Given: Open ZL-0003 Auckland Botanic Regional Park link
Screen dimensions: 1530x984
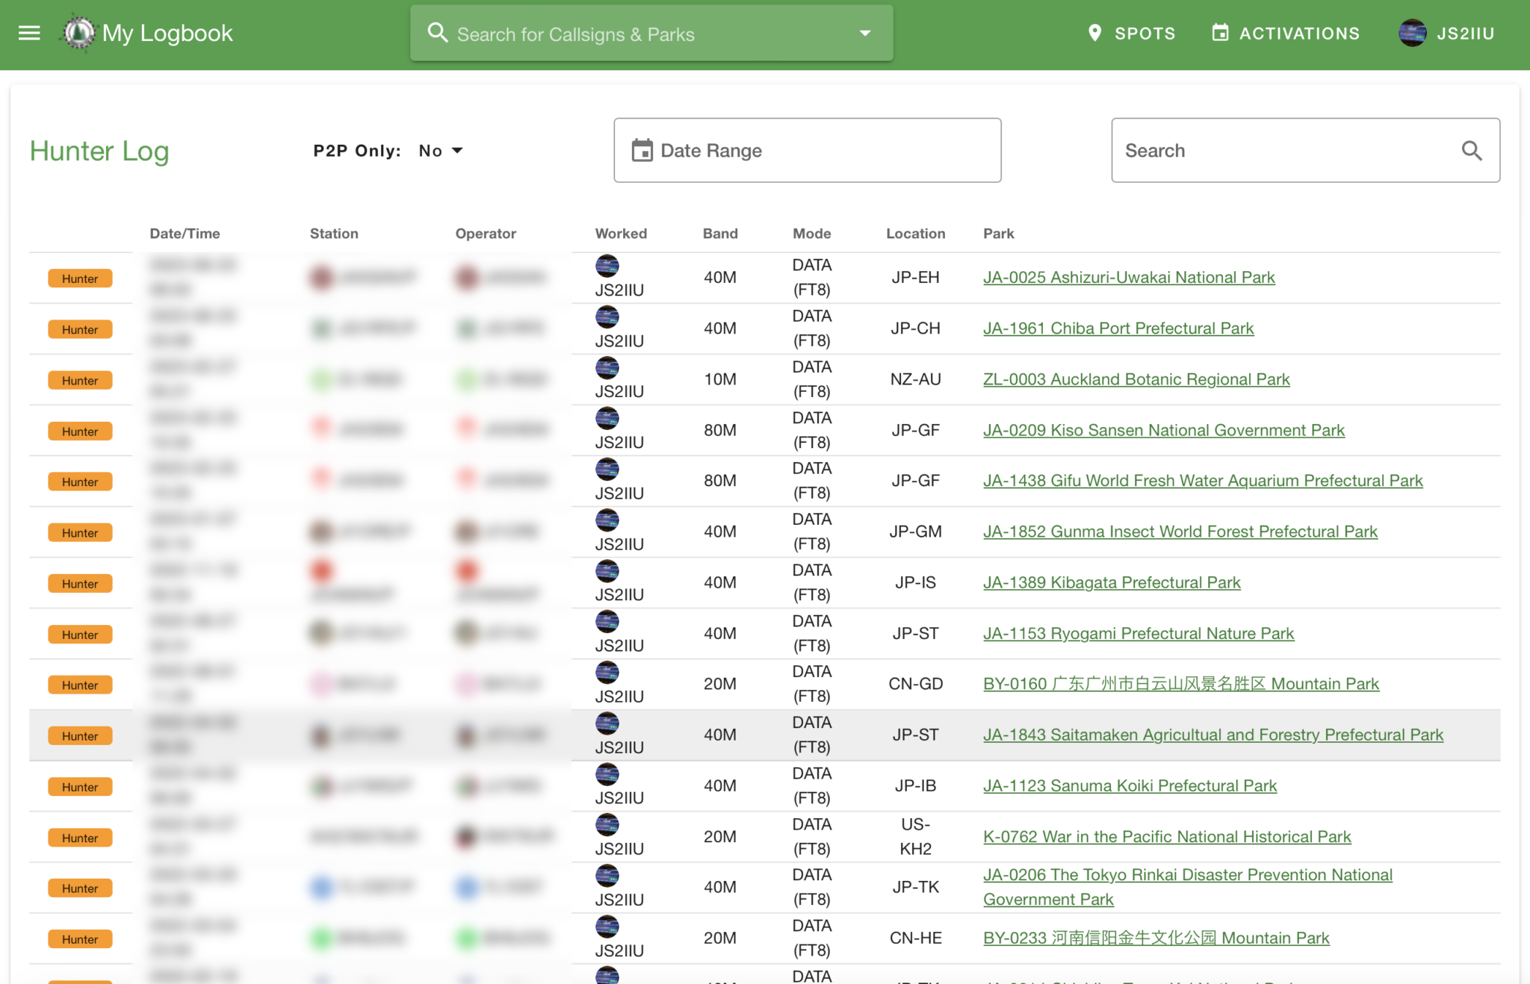Looking at the screenshot, I should click(x=1136, y=379).
